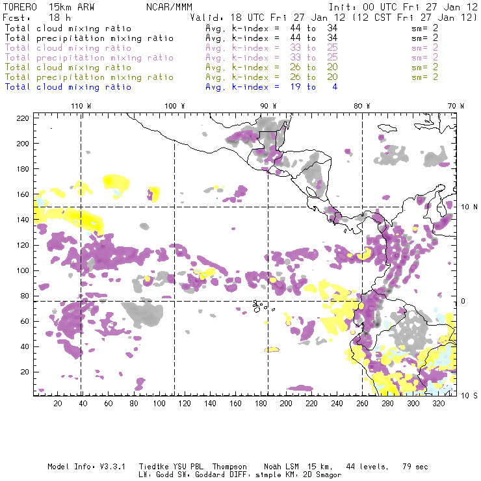Select horizontal axis tick label "200"
This screenshot has height=481, width=481.
click(x=286, y=404)
